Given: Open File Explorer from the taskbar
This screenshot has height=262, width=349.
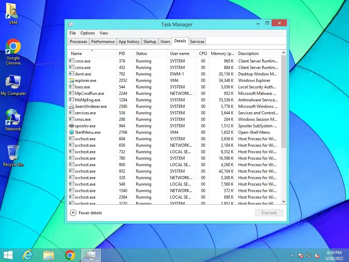Looking at the screenshot, I should point(48,255).
